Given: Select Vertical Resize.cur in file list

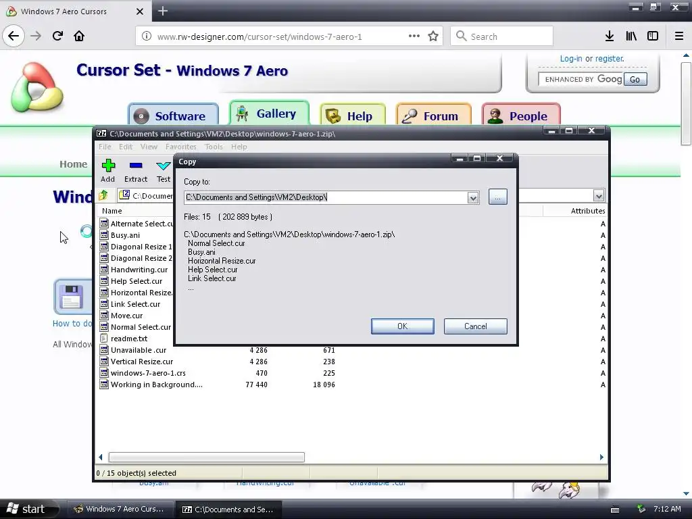Looking at the screenshot, I should (142, 362).
